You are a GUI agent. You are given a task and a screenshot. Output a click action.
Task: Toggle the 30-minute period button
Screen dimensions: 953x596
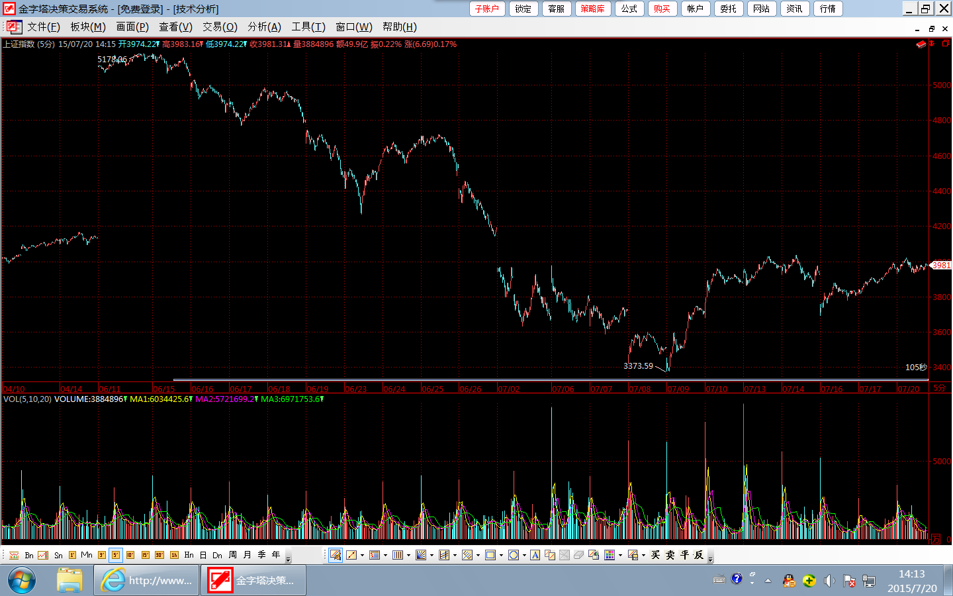click(159, 555)
